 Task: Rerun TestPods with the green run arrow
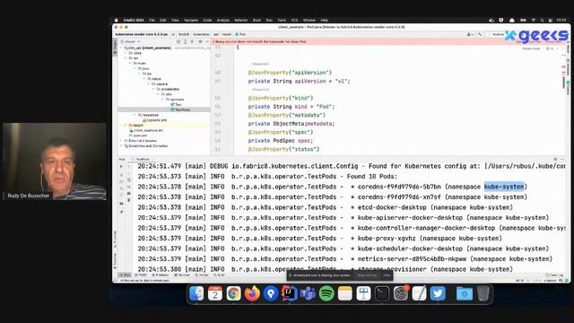[122, 166]
